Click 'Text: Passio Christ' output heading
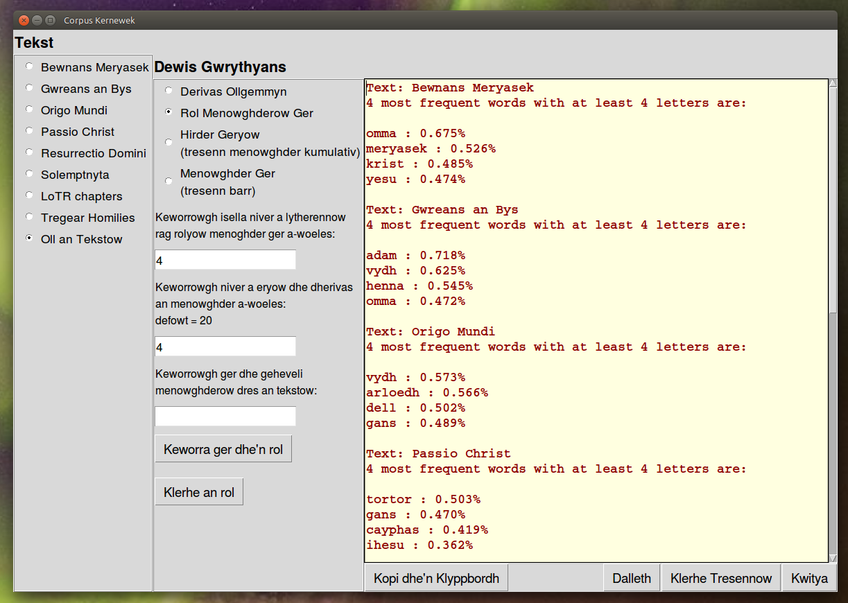The width and height of the screenshot is (848, 603). 438,453
